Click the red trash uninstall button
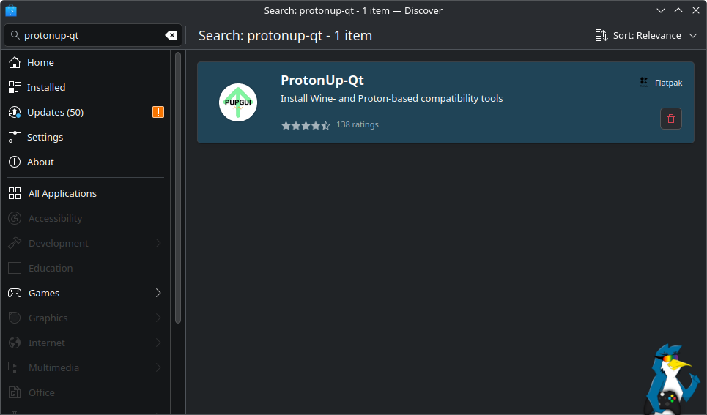707x415 pixels. coord(671,119)
